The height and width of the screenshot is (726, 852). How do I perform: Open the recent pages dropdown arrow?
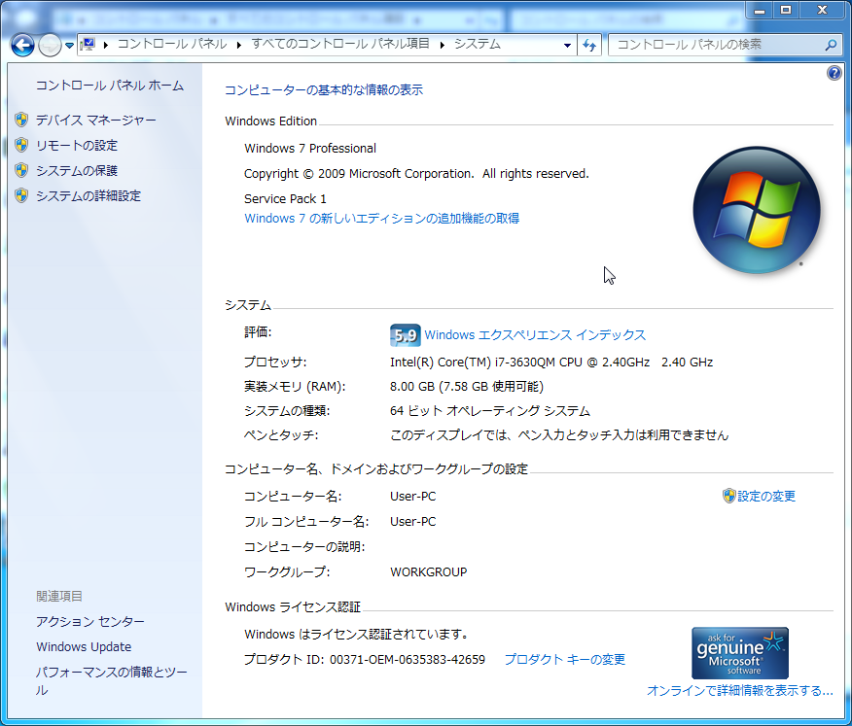click(x=69, y=46)
